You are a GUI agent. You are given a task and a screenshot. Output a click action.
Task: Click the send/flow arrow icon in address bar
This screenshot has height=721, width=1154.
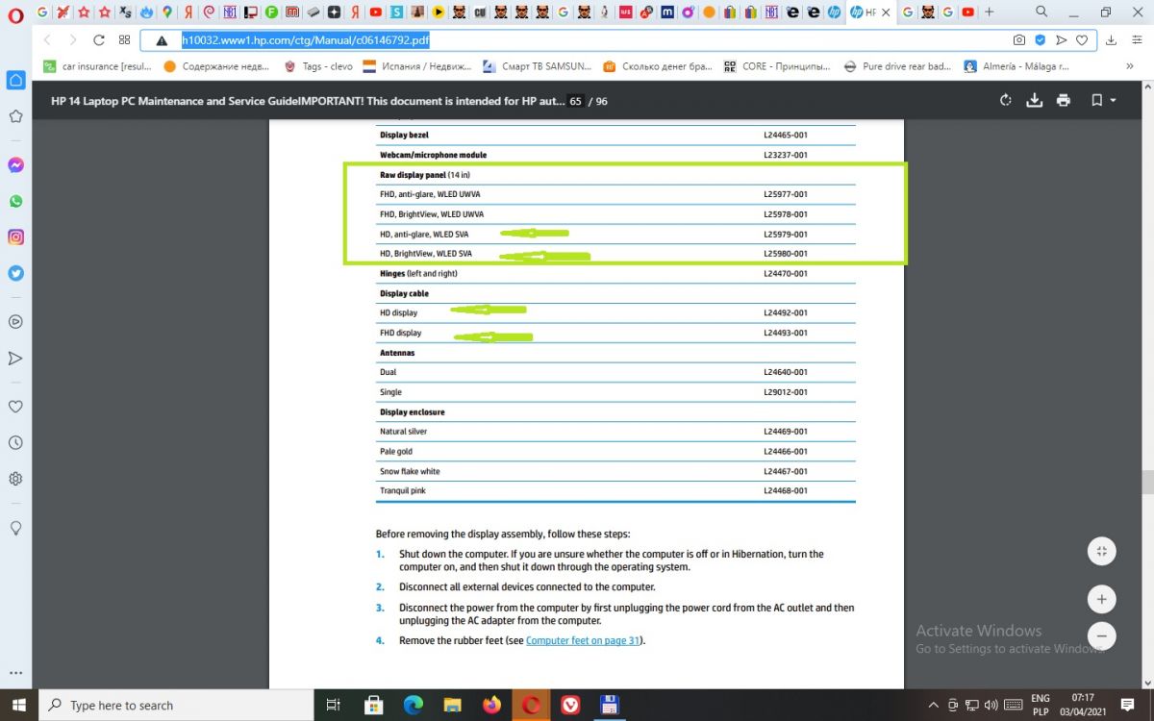coord(1062,40)
